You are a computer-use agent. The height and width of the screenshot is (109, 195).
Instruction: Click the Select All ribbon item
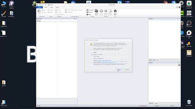[x=58, y=12]
